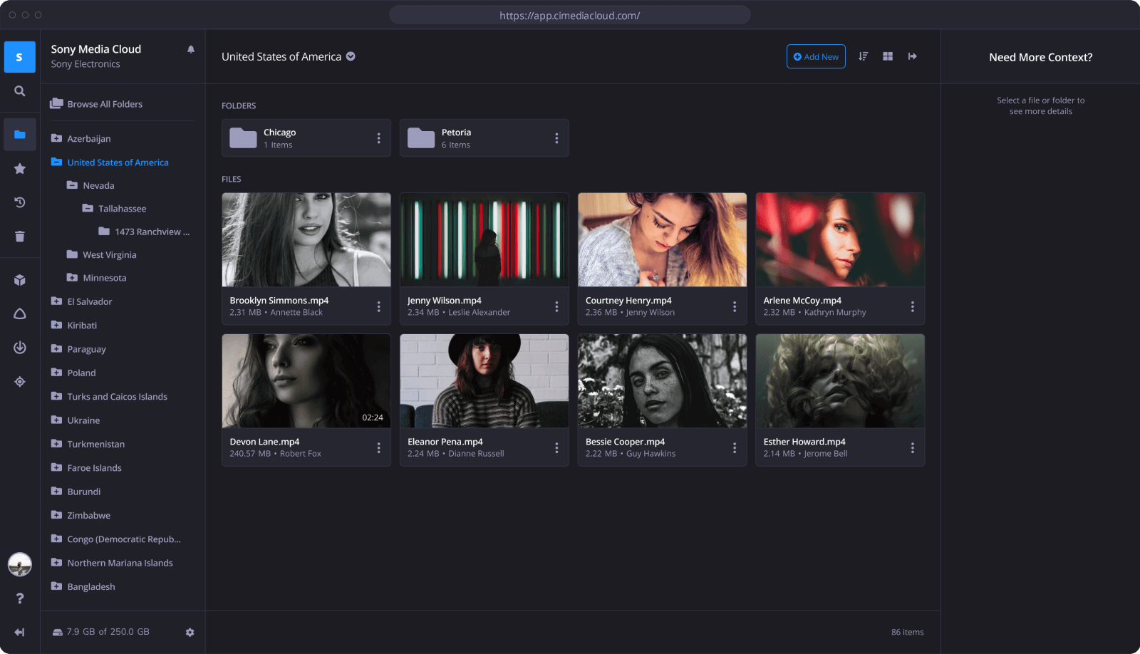1140x654 pixels.
Task: Click the search magnifier icon in sidebar
Action: tap(20, 91)
